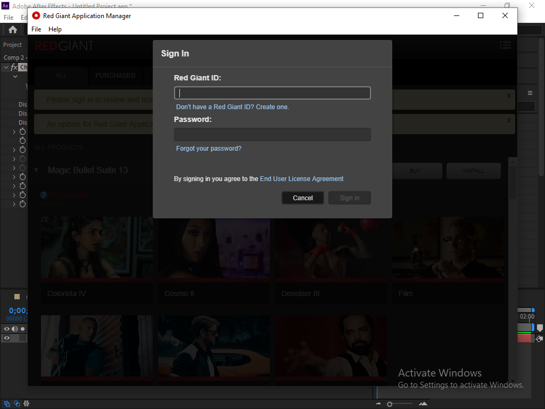
Task: Toggle the stopwatch on the chevron-less row
Action: coord(22,141)
